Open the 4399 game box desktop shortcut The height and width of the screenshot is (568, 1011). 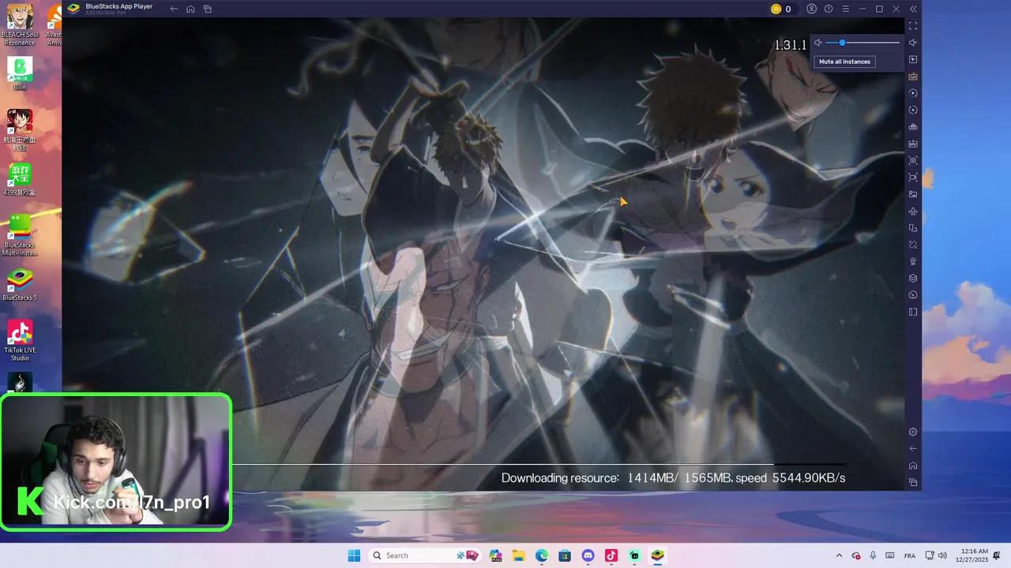(20, 179)
